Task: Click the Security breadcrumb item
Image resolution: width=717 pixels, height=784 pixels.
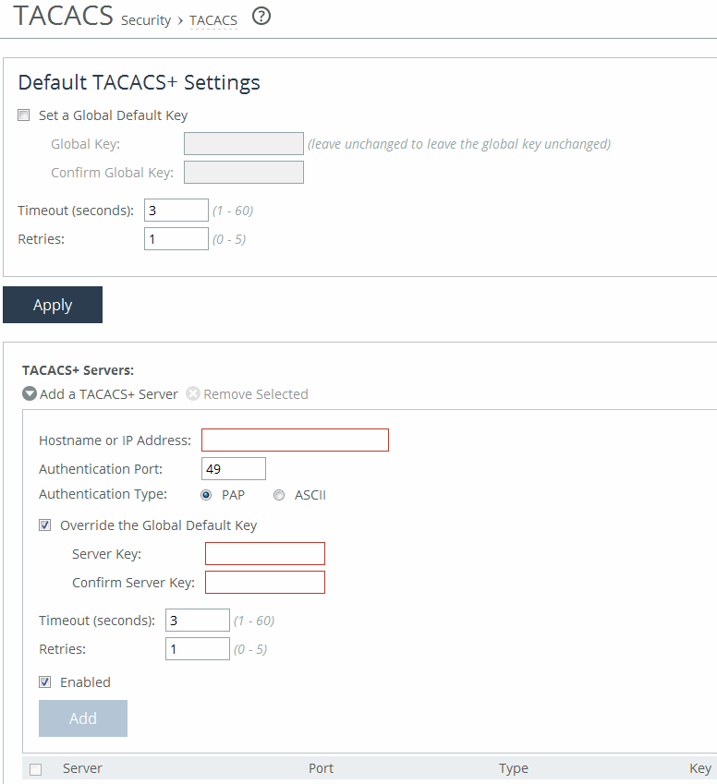Action: click(x=146, y=20)
